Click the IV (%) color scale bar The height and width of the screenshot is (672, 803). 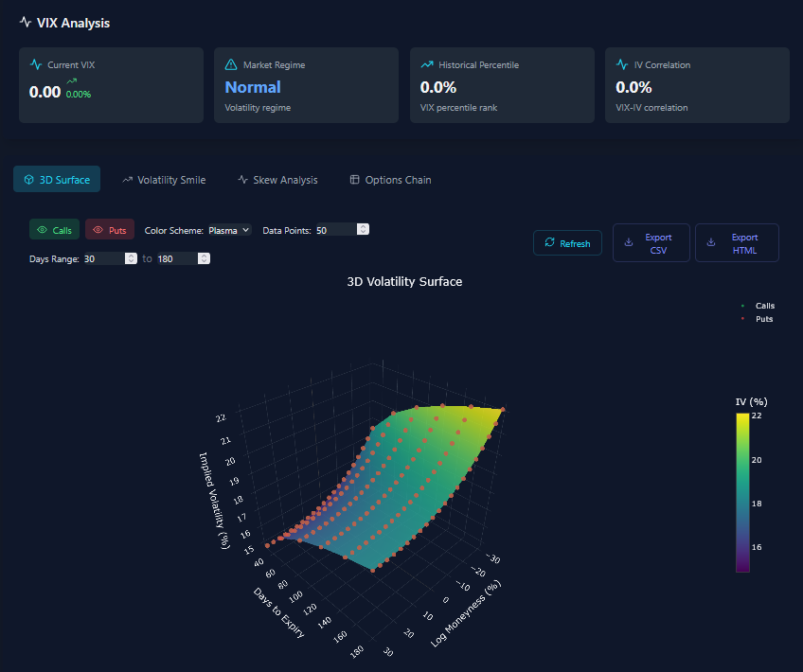point(742,492)
